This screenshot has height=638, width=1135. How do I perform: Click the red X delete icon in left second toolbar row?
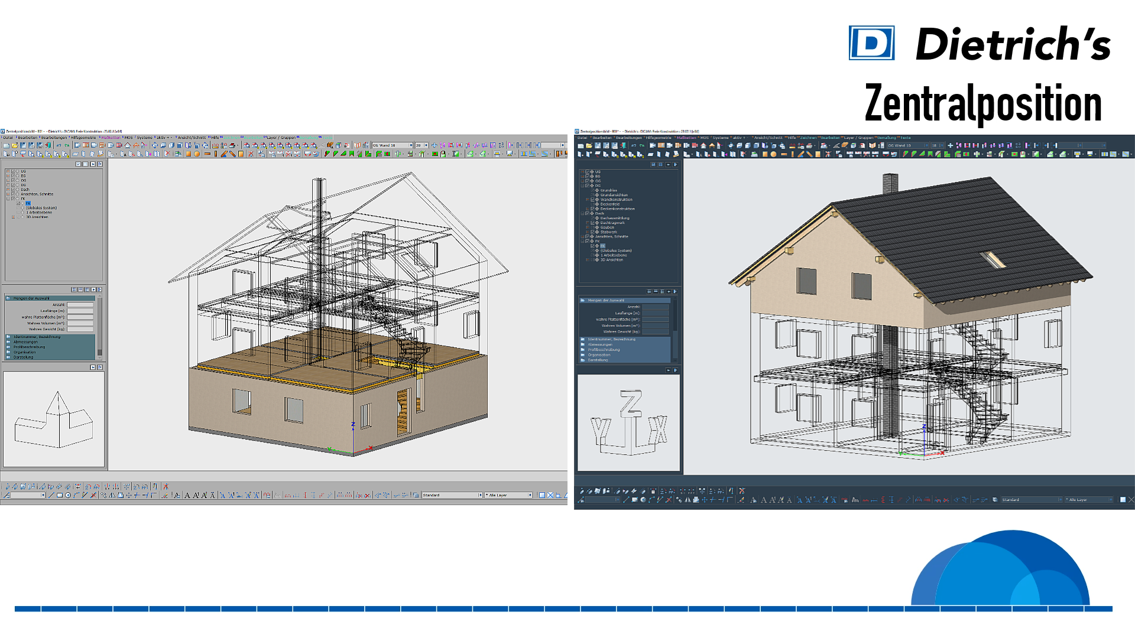pos(167,154)
